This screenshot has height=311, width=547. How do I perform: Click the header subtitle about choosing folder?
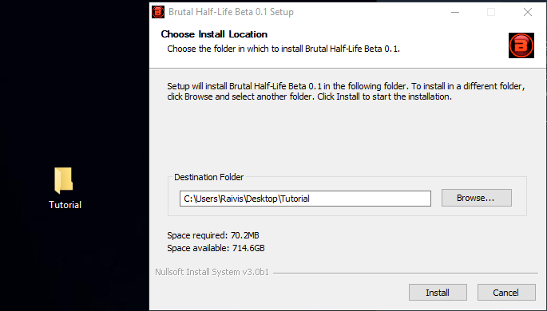pos(283,49)
